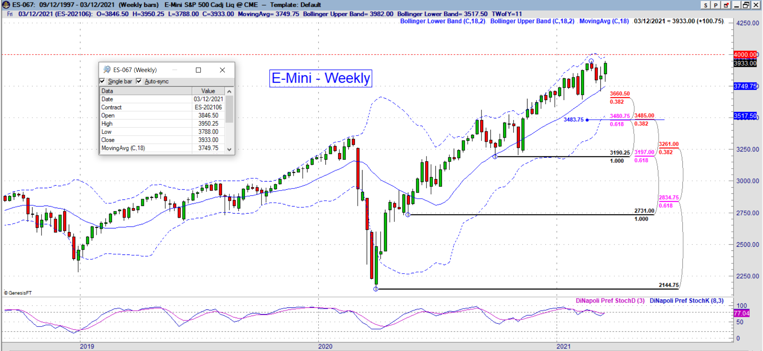The width and height of the screenshot is (763, 351).
Task: Click the Bollinger Lower Band (C,18,2) legend label
Action: click(443, 21)
